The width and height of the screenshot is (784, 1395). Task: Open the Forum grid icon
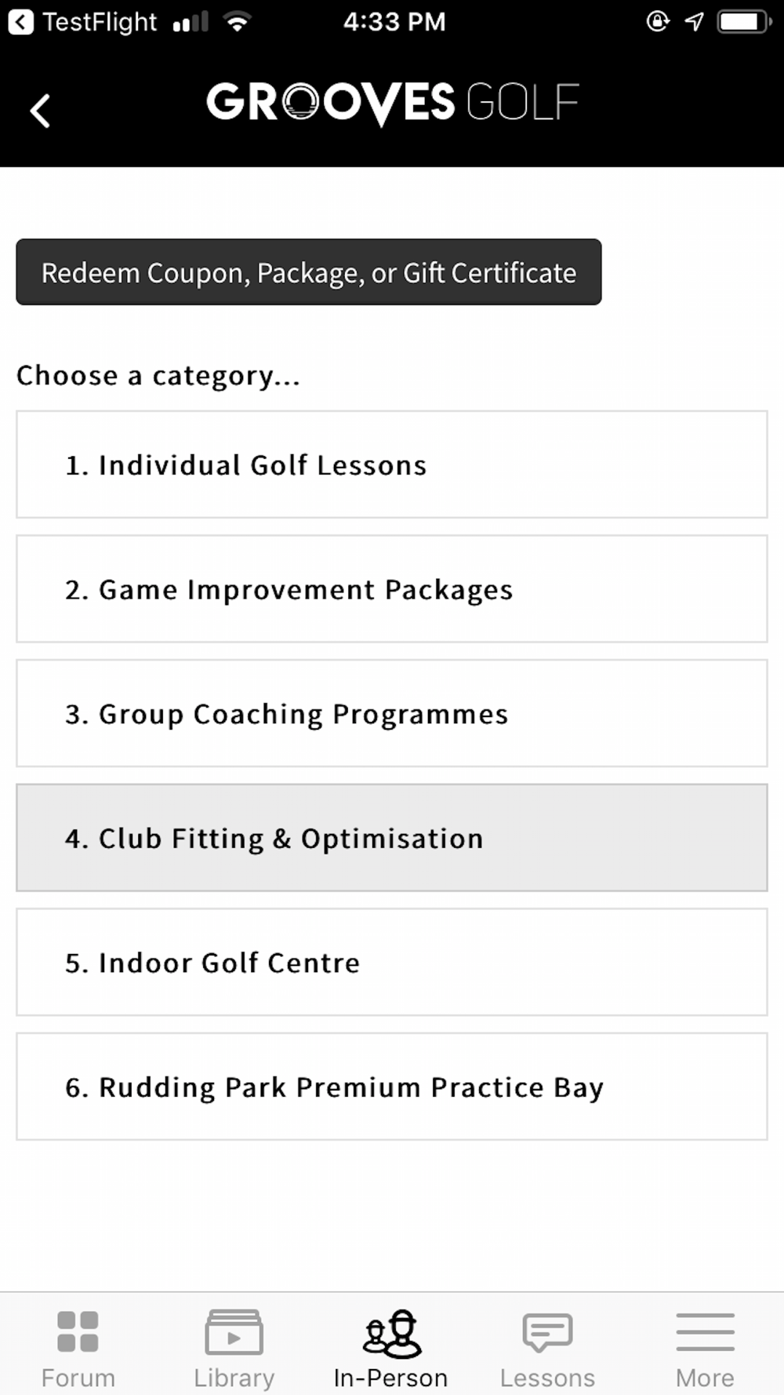coord(78,1331)
